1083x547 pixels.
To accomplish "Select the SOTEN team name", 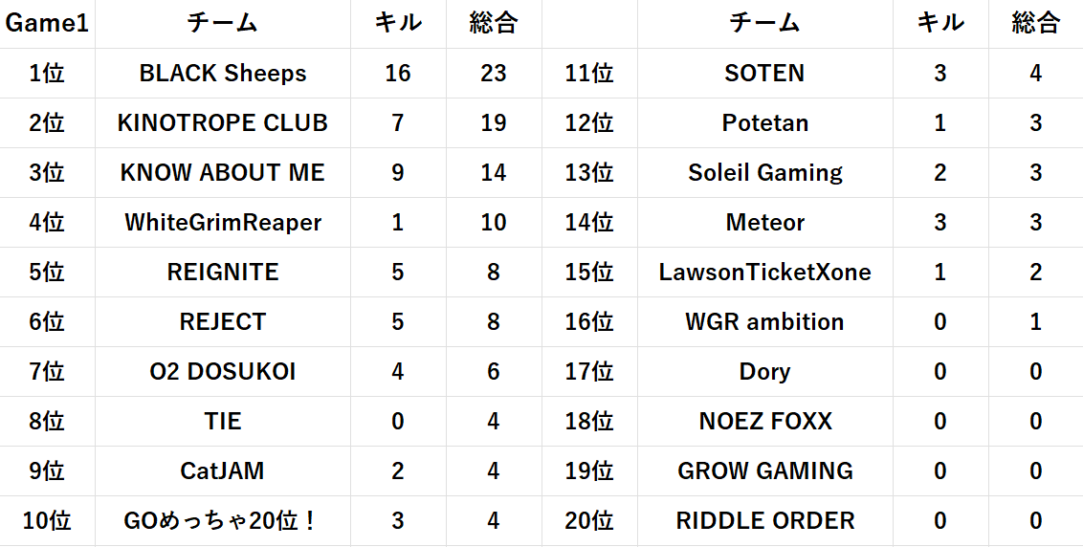I will coord(764,74).
